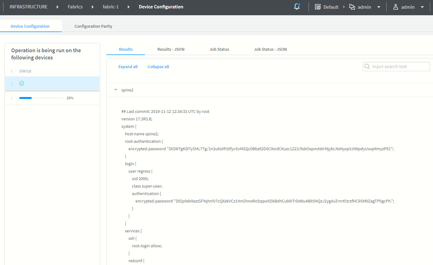Open the notifications bell icon
Image resolution: width=433 pixels, height=265 pixels.
(297, 7)
